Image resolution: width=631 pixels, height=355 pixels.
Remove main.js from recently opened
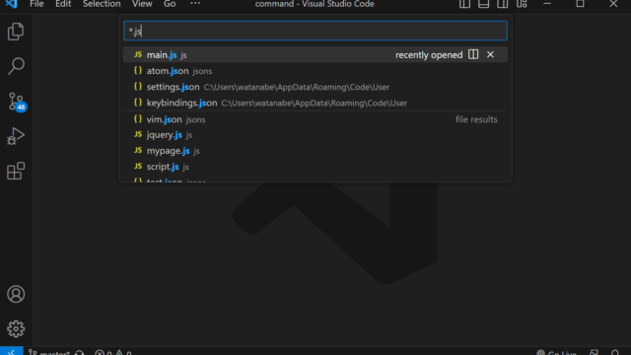tap(490, 54)
